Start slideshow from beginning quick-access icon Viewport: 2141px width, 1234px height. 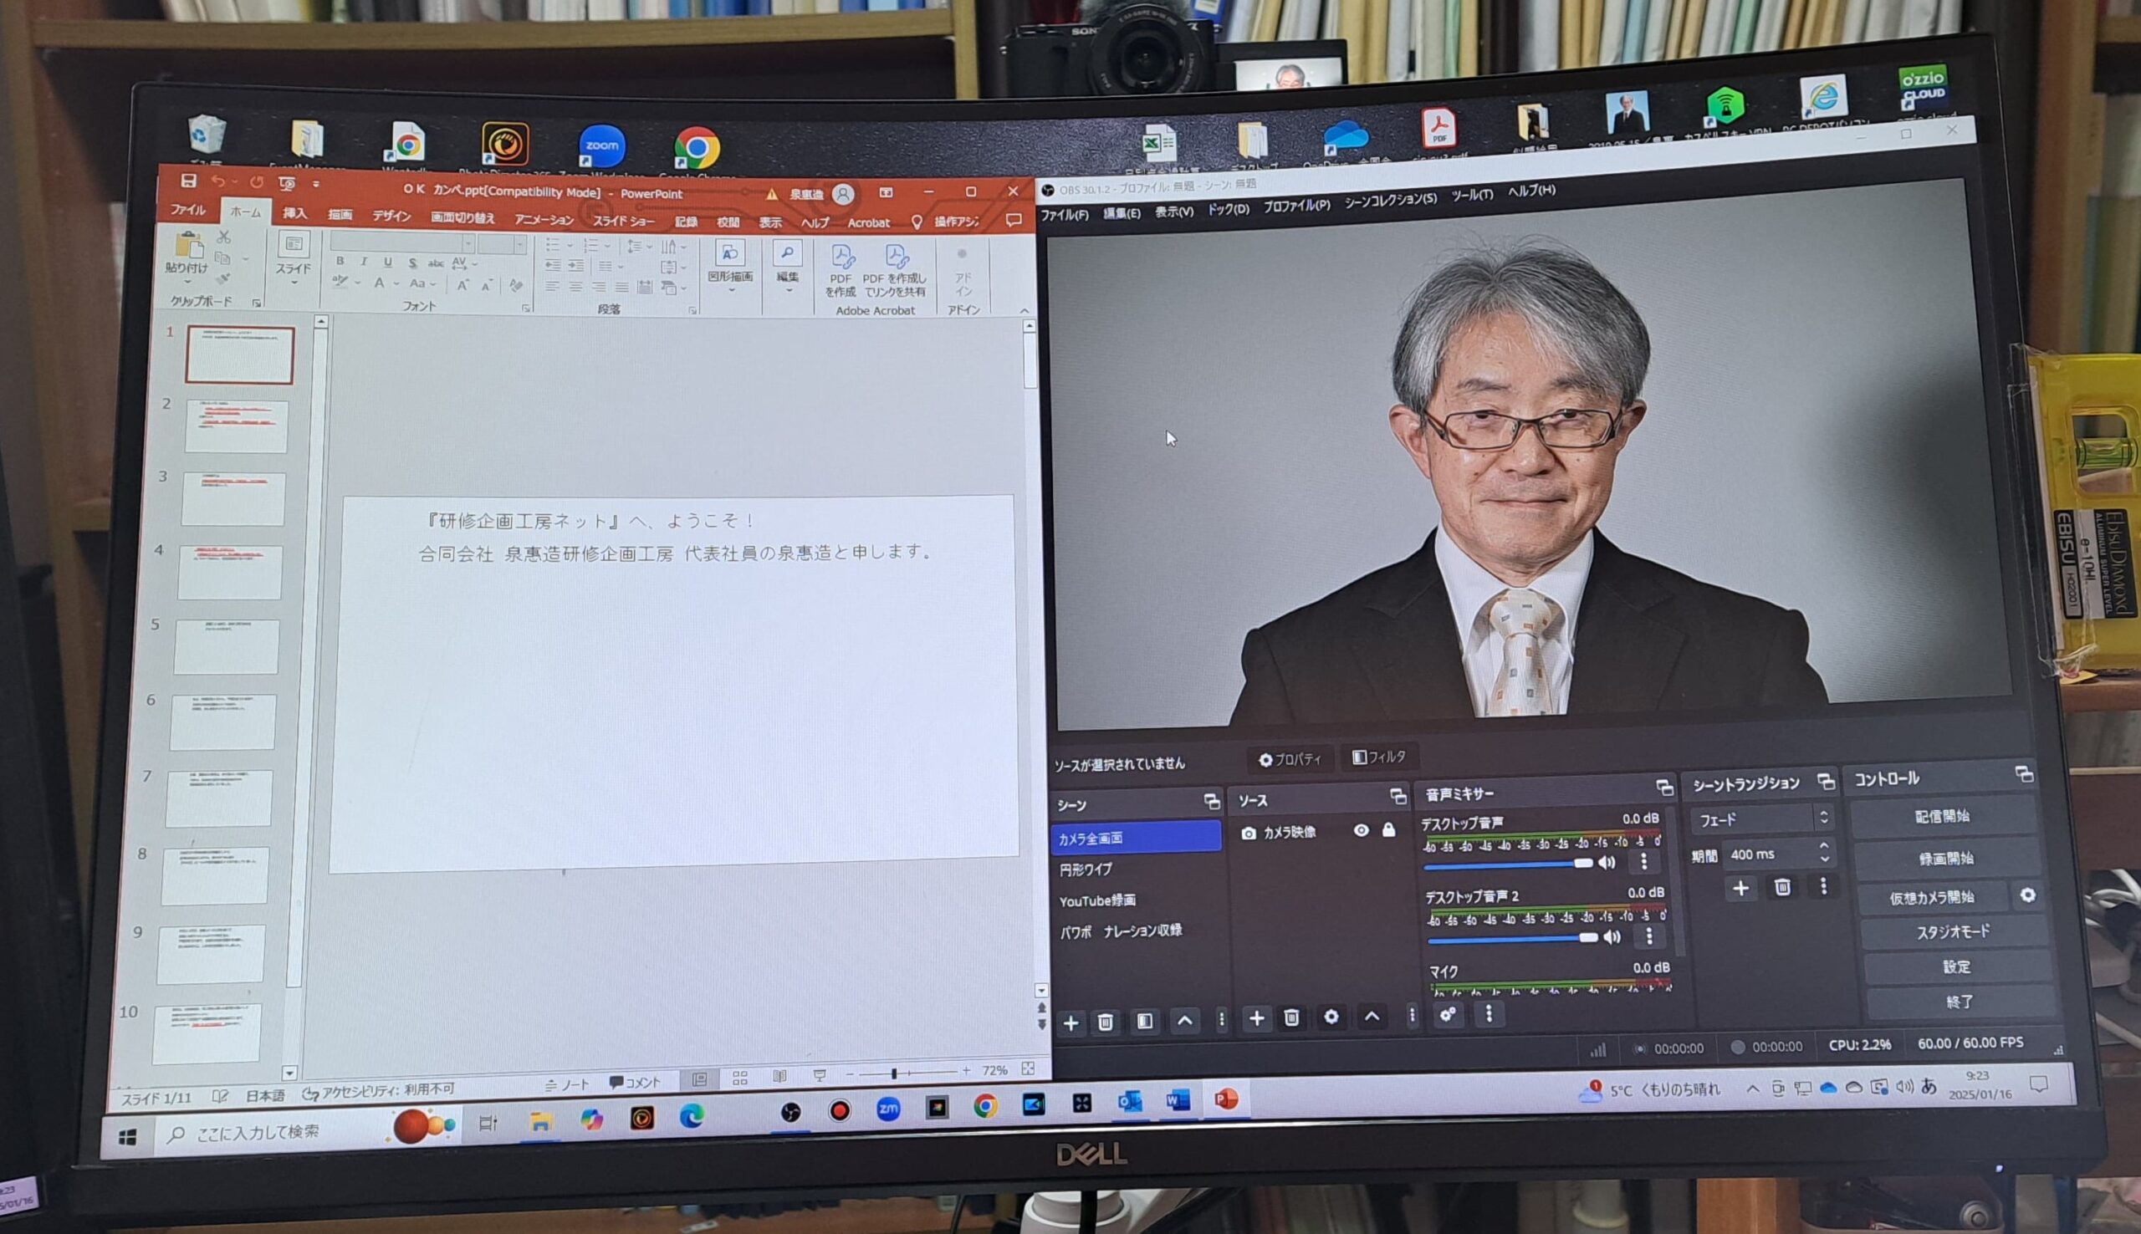tap(288, 183)
